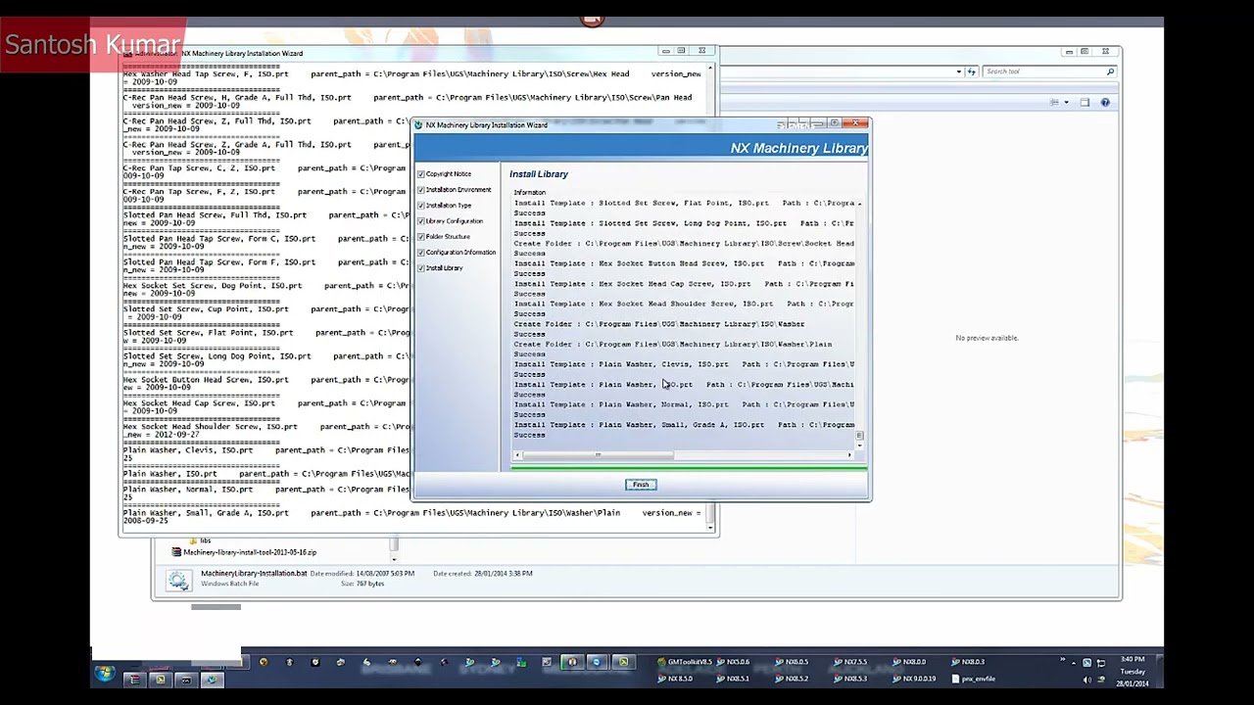Open pnx_envfile shortcut on taskbar

974,679
